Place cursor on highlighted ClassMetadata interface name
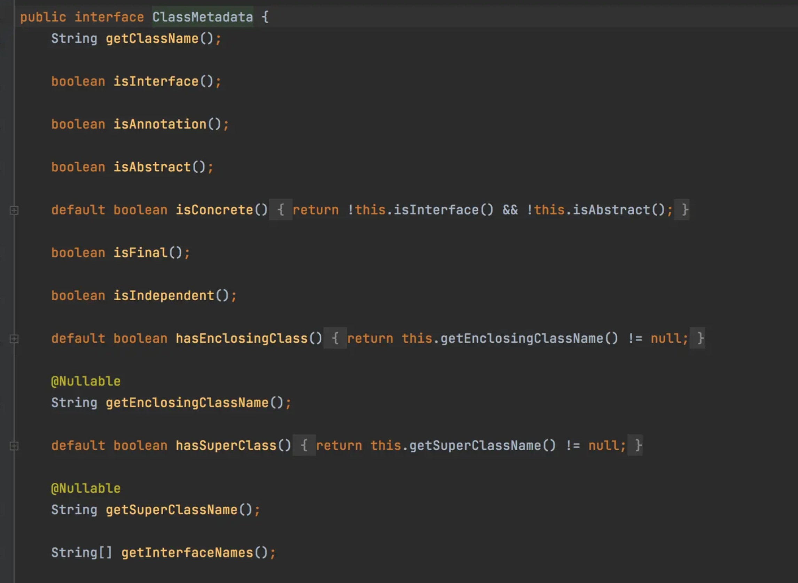This screenshot has width=798, height=583. coord(203,17)
